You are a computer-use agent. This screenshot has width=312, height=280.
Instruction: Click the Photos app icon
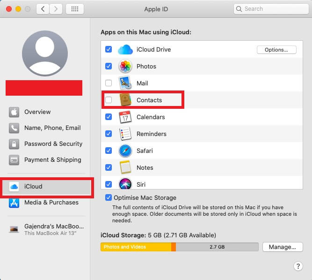click(125, 67)
